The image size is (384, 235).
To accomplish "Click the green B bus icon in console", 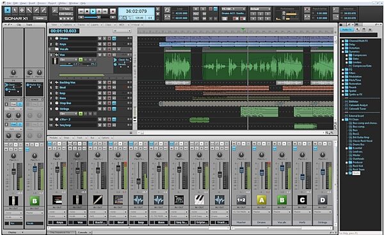I will click(x=282, y=200).
